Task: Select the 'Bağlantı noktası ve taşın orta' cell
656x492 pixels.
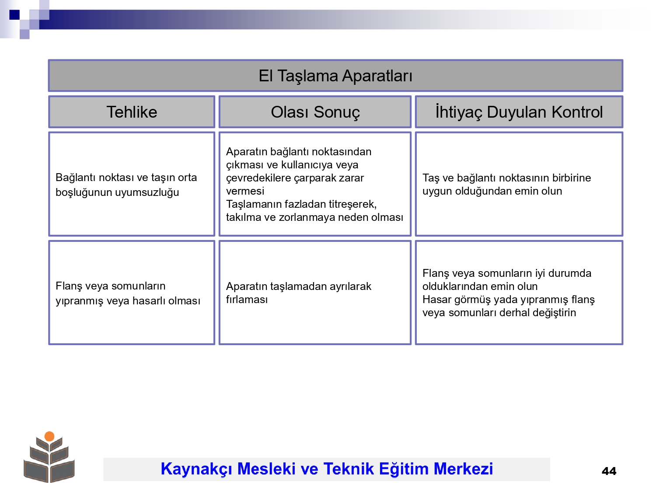Action: [x=132, y=184]
